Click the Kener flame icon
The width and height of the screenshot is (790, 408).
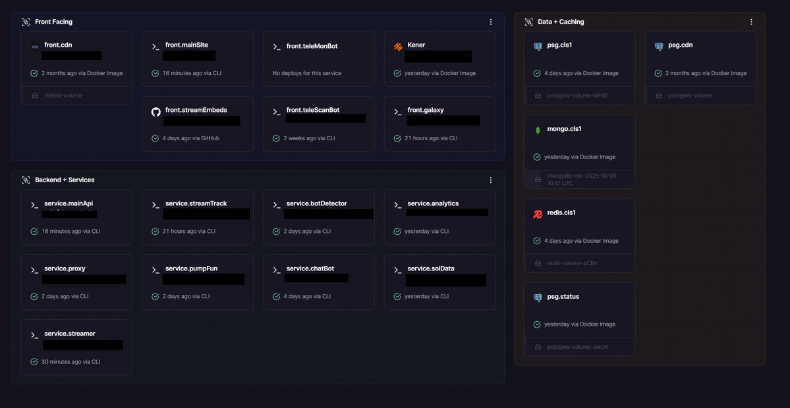(398, 46)
